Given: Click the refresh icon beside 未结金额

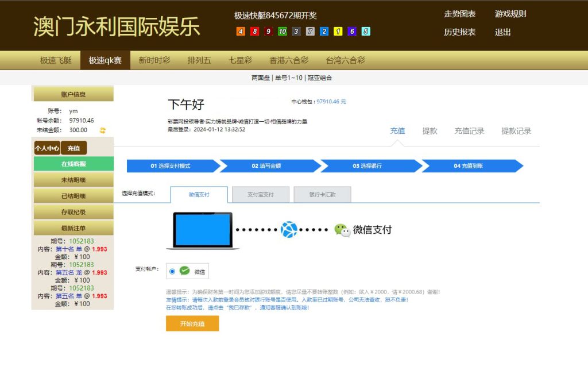Looking at the screenshot, I should [101, 130].
